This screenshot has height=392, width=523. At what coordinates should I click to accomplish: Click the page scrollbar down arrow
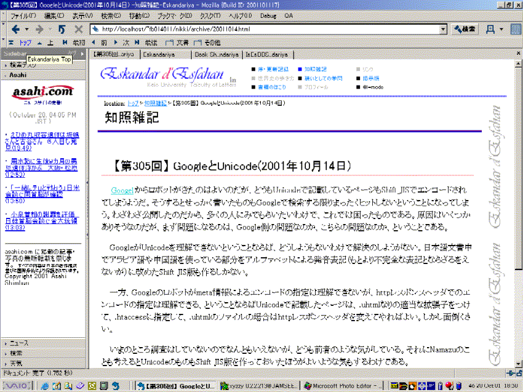518,364
